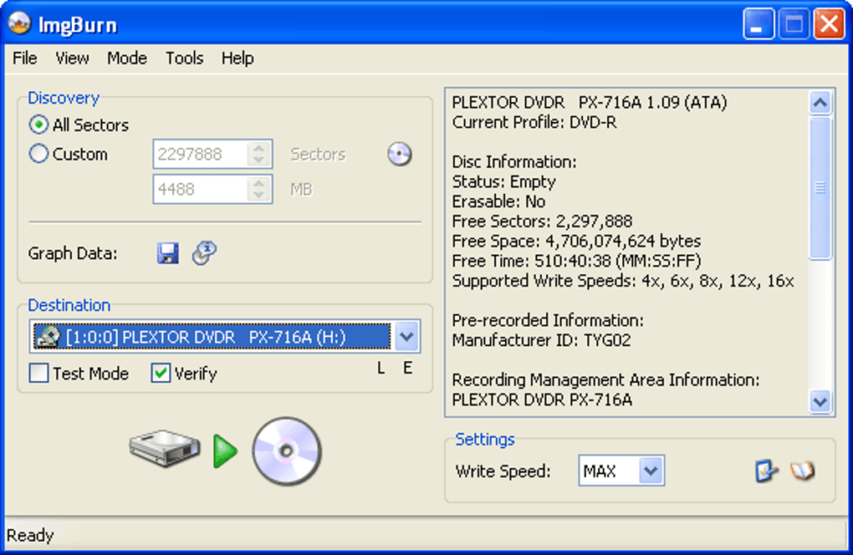Click the green play arrow
Viewport: 853px width, 555px height.
click(x=225, y=451)
